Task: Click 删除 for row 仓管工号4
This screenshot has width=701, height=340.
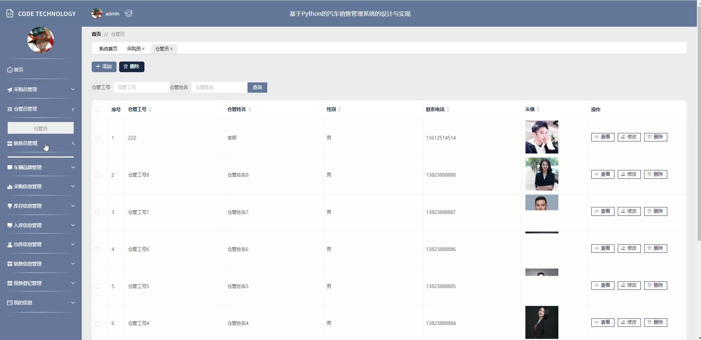Action: point(656,322)
